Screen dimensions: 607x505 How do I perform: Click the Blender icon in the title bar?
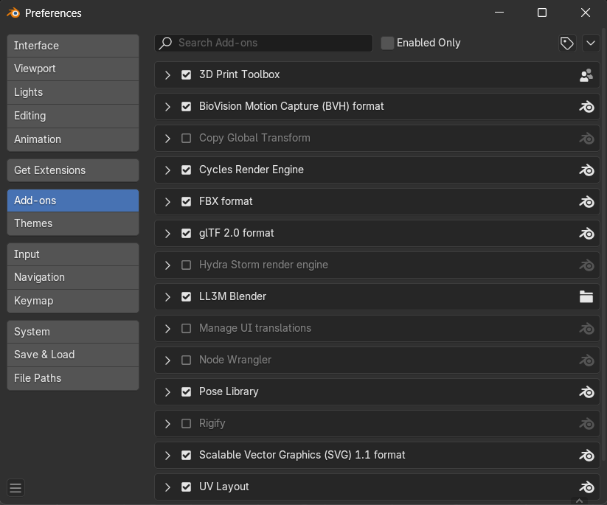[13, 13]
